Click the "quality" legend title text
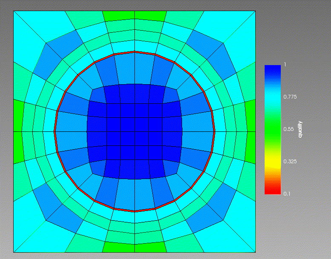Image resolution: width=331 pixels, height=259 pixels. click(300, 129)
